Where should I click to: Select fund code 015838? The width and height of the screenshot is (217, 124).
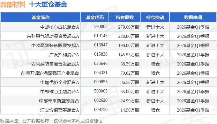click(101, 54)
